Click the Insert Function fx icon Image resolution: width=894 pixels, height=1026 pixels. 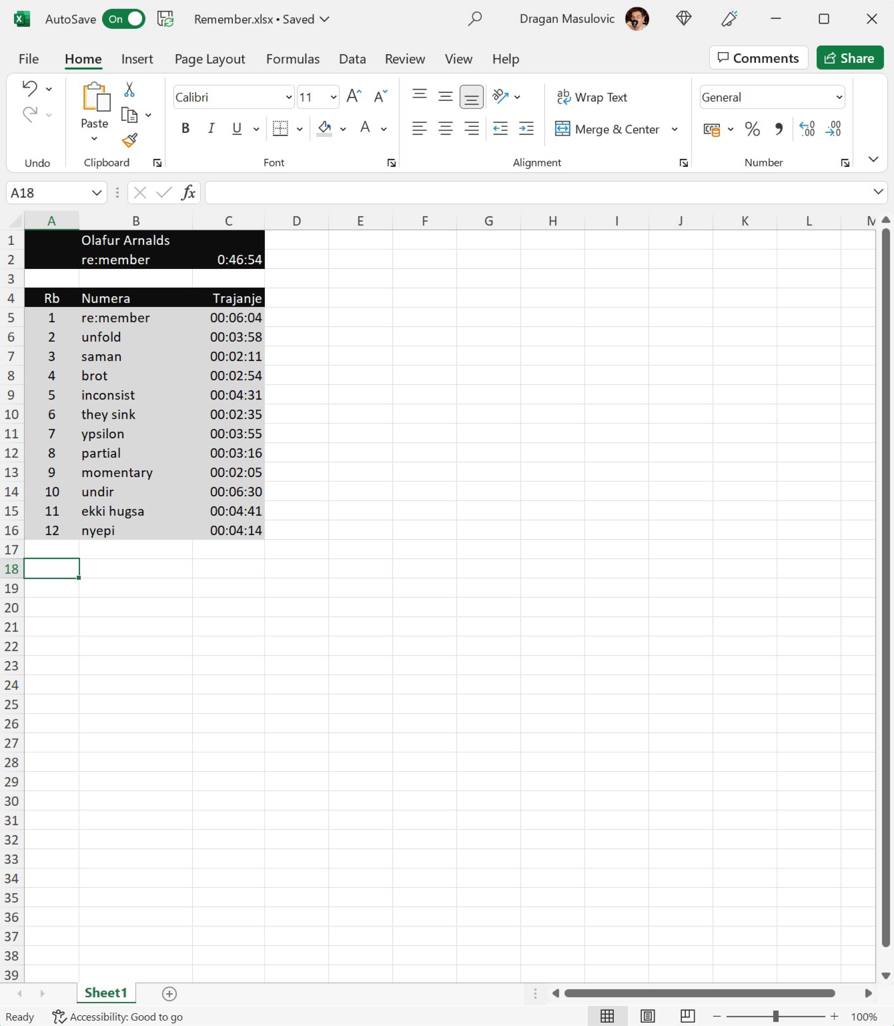tap(188, 192)
